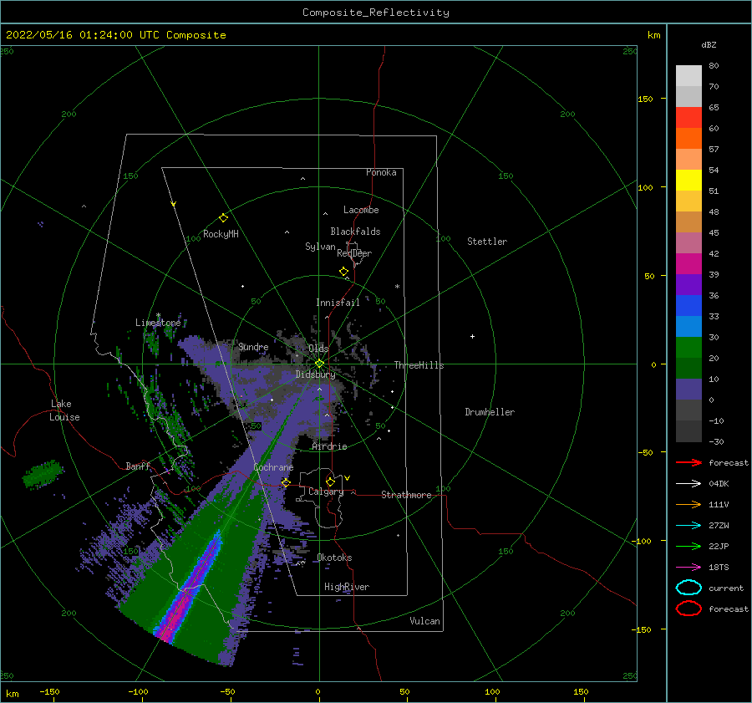This screenshot has width=752, height=703.
Task: Click the Didsbury town label
Action: [316, 374]
